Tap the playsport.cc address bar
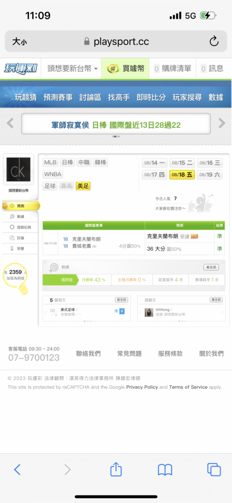Viewport: 232px width, 503px height. (x=116, y=41)
